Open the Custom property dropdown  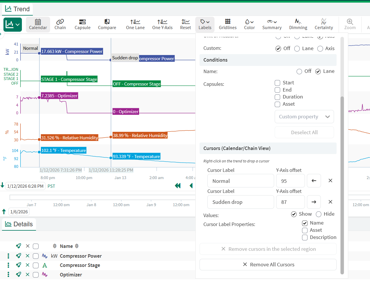304,117
